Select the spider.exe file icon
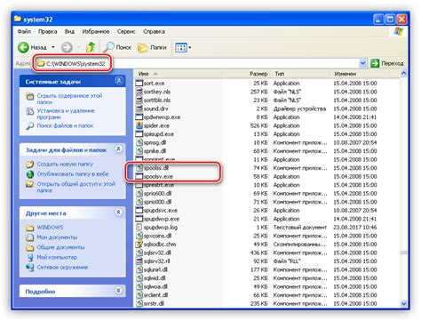Viewport: 421px width, 321px height. pos(139,125)
